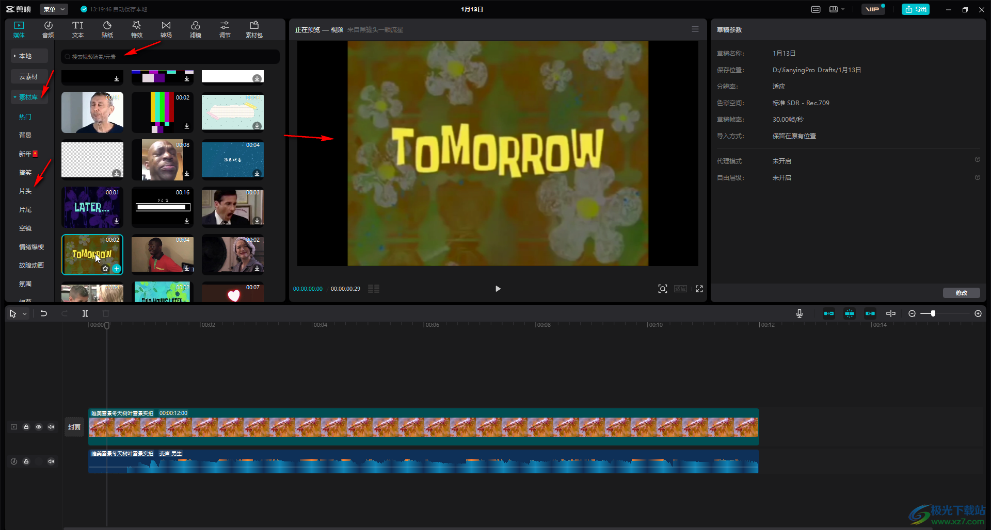Download the blue 00:04 text clip
Viewport: 991px width, 530px height.
(257, 173)
